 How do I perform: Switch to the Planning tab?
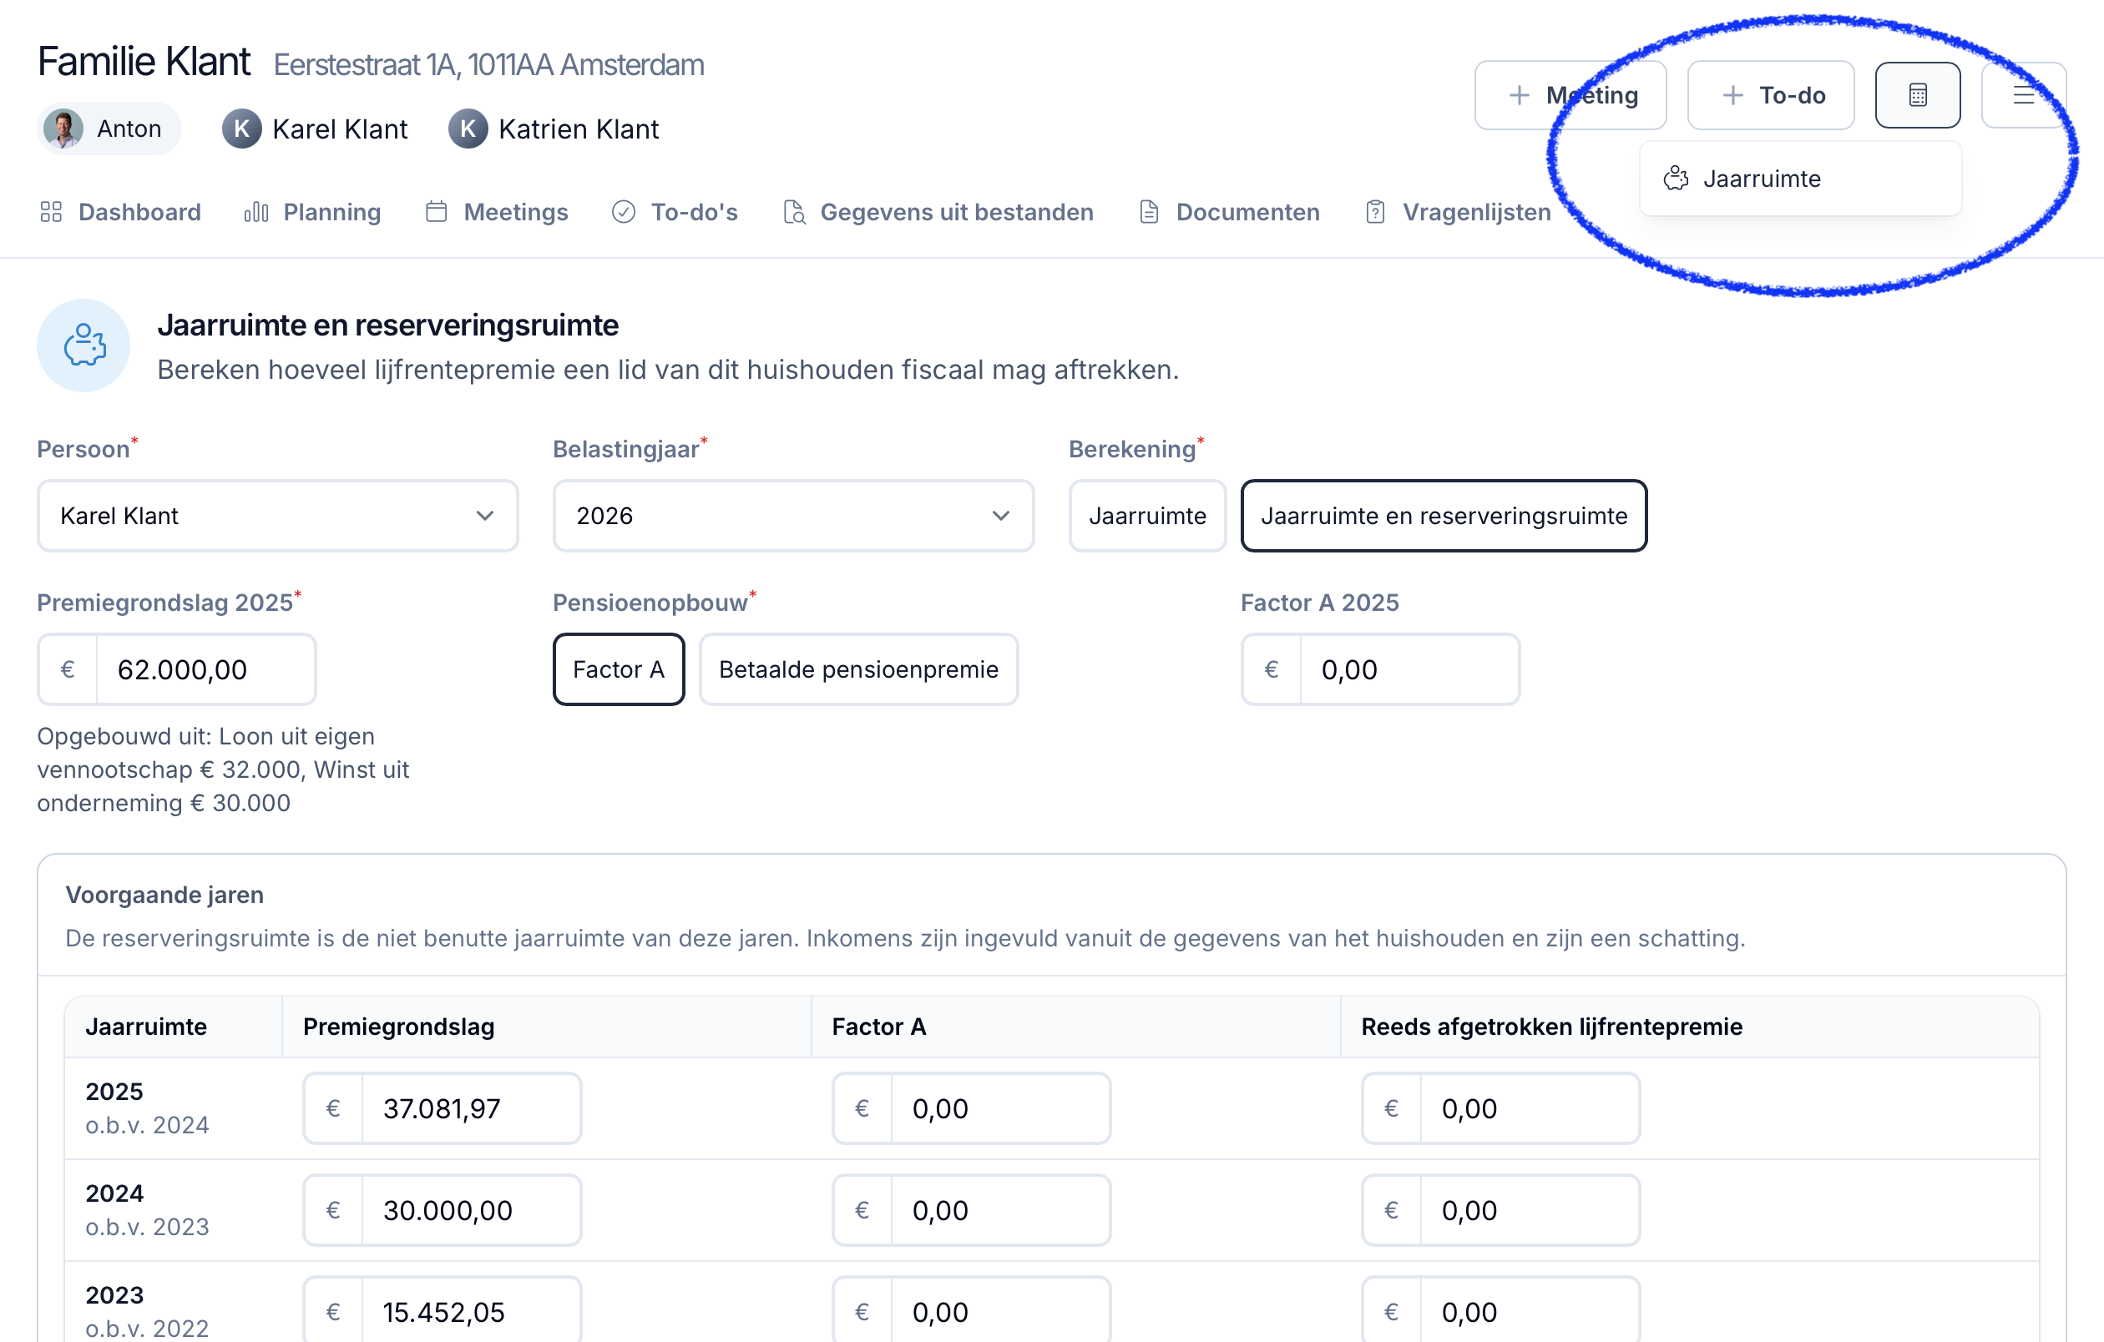(x=313, y=212)
